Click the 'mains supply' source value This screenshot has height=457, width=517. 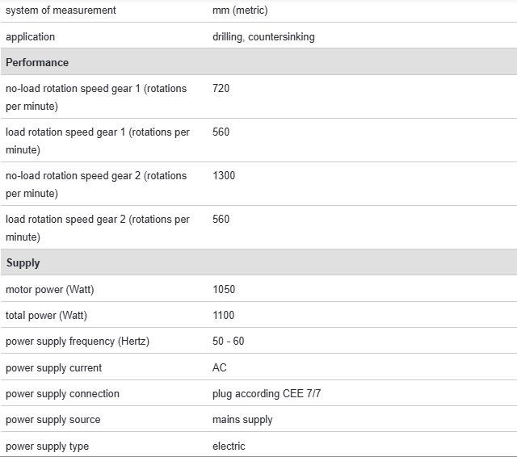(242, 419)
